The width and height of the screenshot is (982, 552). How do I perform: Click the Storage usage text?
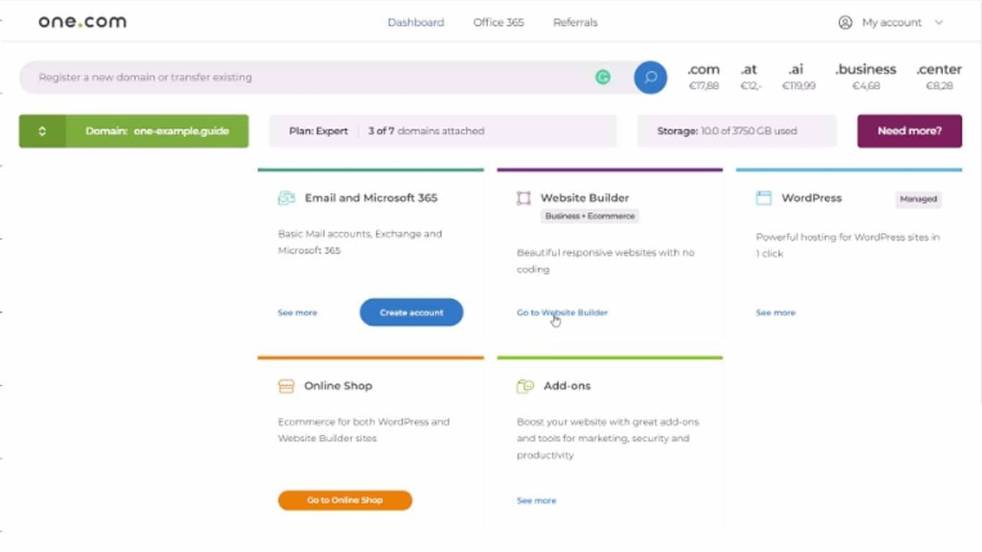[727, 131]
